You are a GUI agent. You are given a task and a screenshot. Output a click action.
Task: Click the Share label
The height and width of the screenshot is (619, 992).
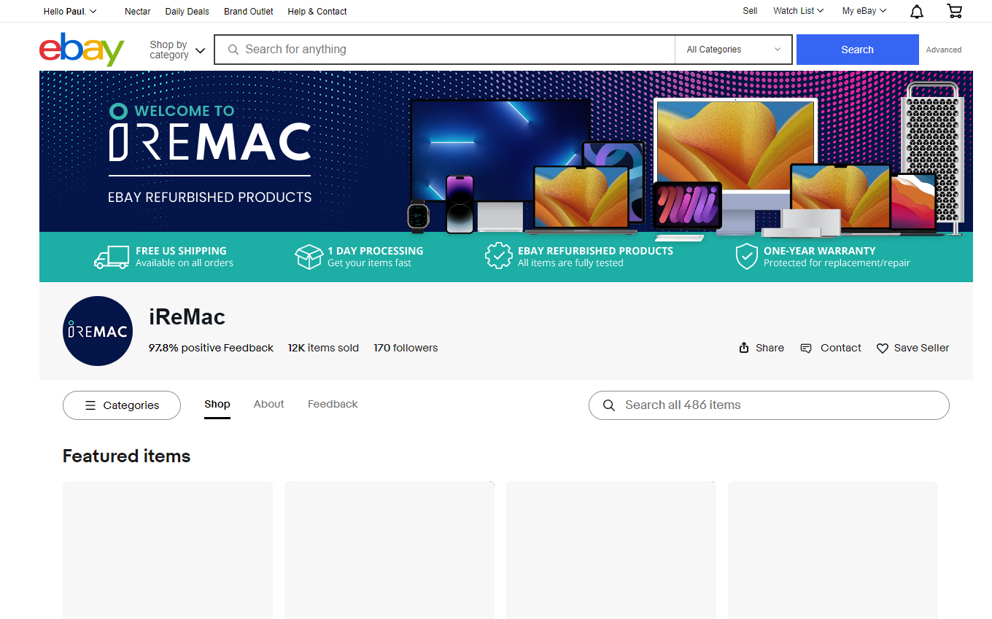[770, 348]
